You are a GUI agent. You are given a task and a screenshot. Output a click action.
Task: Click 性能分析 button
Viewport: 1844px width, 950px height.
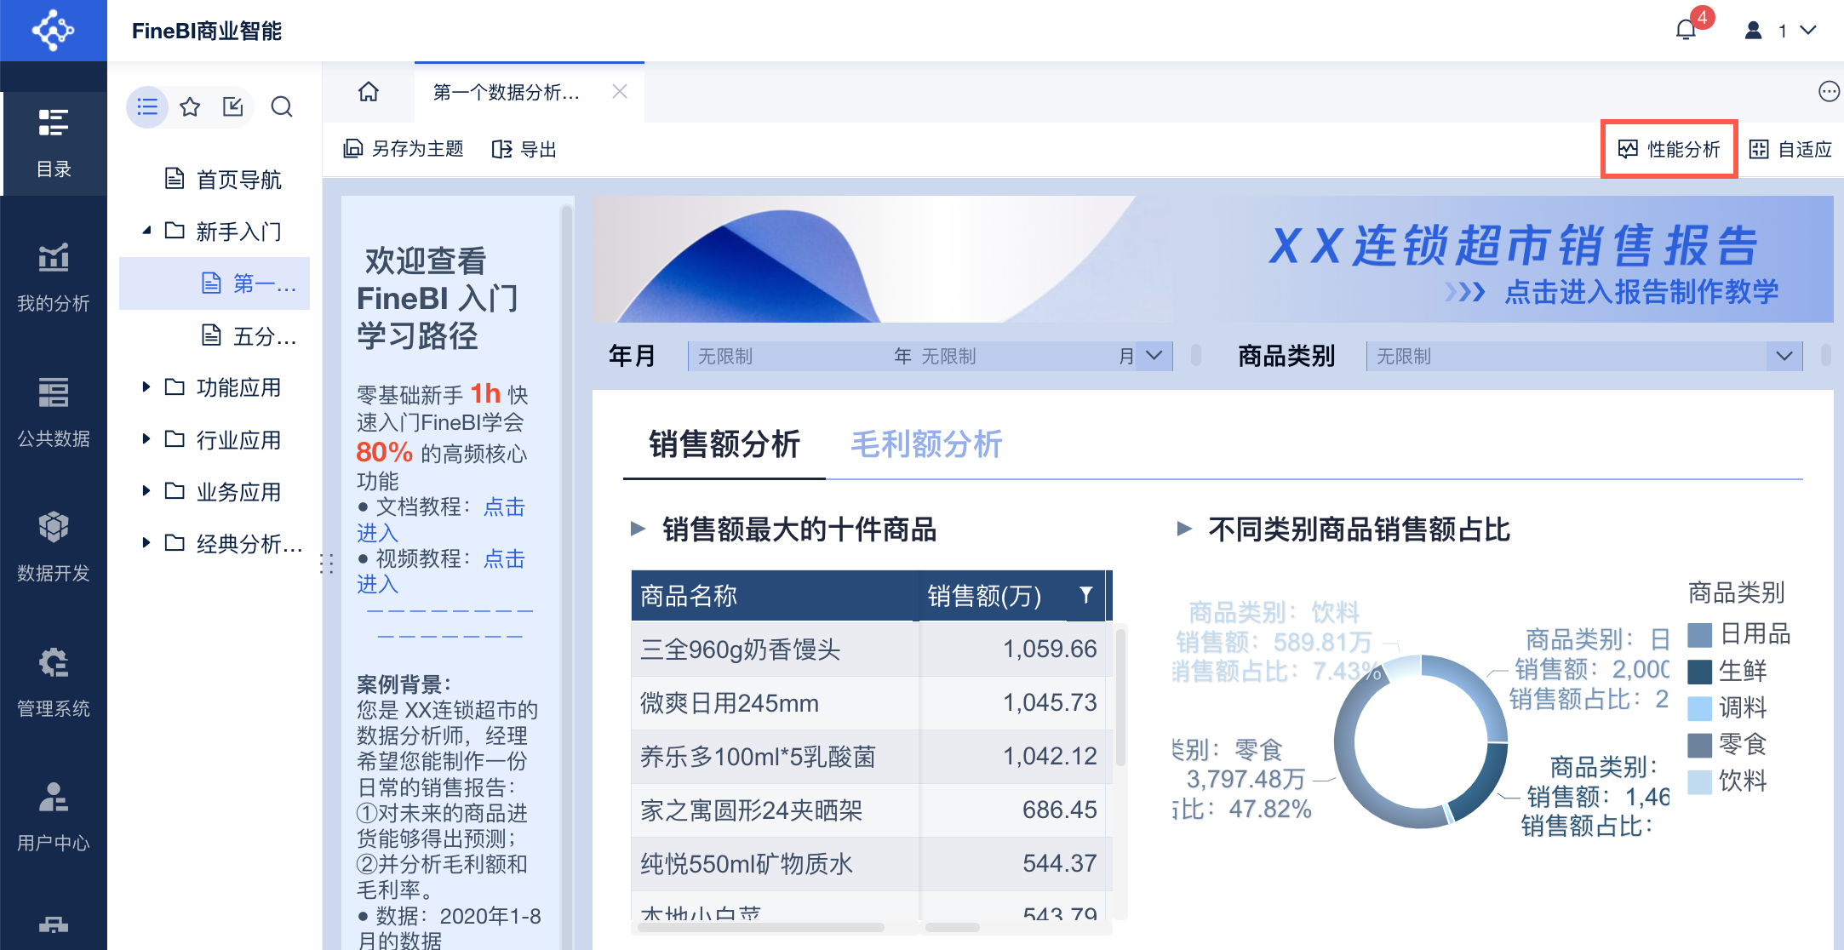click(1669, 150)
